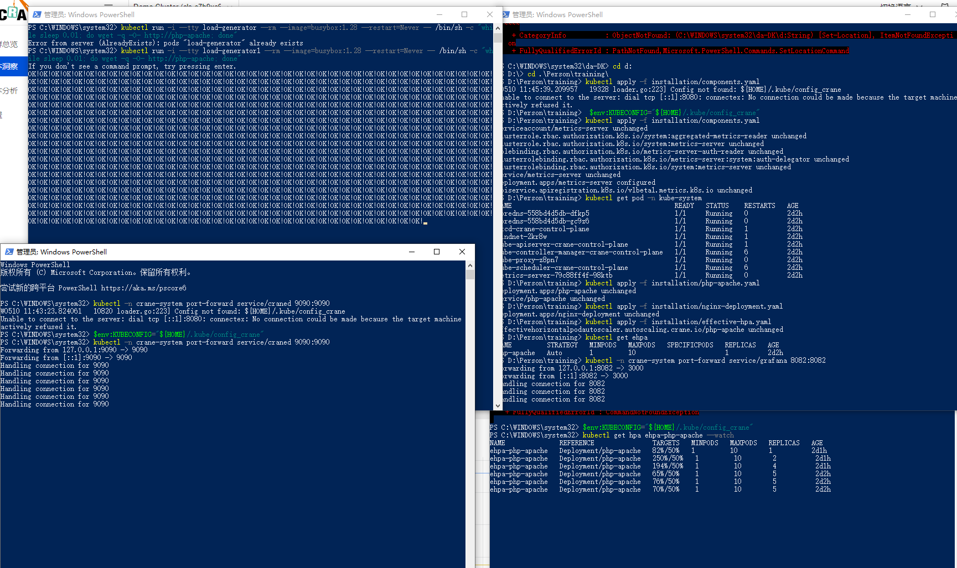The image size is (957, 568).
Task: Select the 分析 sidebar item in the browser
Action: pyautogui.click(x=9, y=91)
